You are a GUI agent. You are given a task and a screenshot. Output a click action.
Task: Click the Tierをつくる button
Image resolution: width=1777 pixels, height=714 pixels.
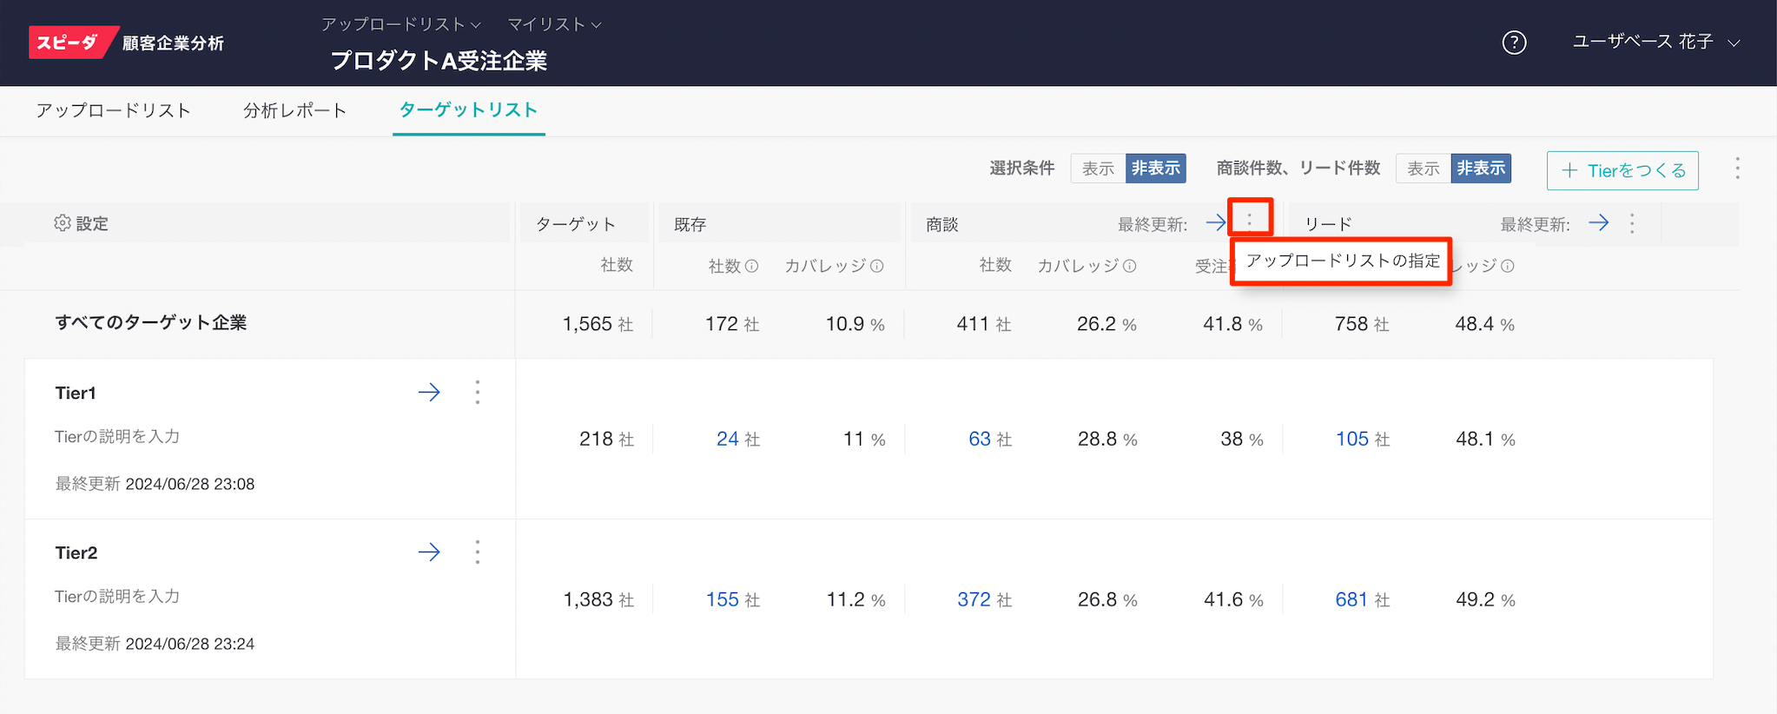[x=1622, y=170]
